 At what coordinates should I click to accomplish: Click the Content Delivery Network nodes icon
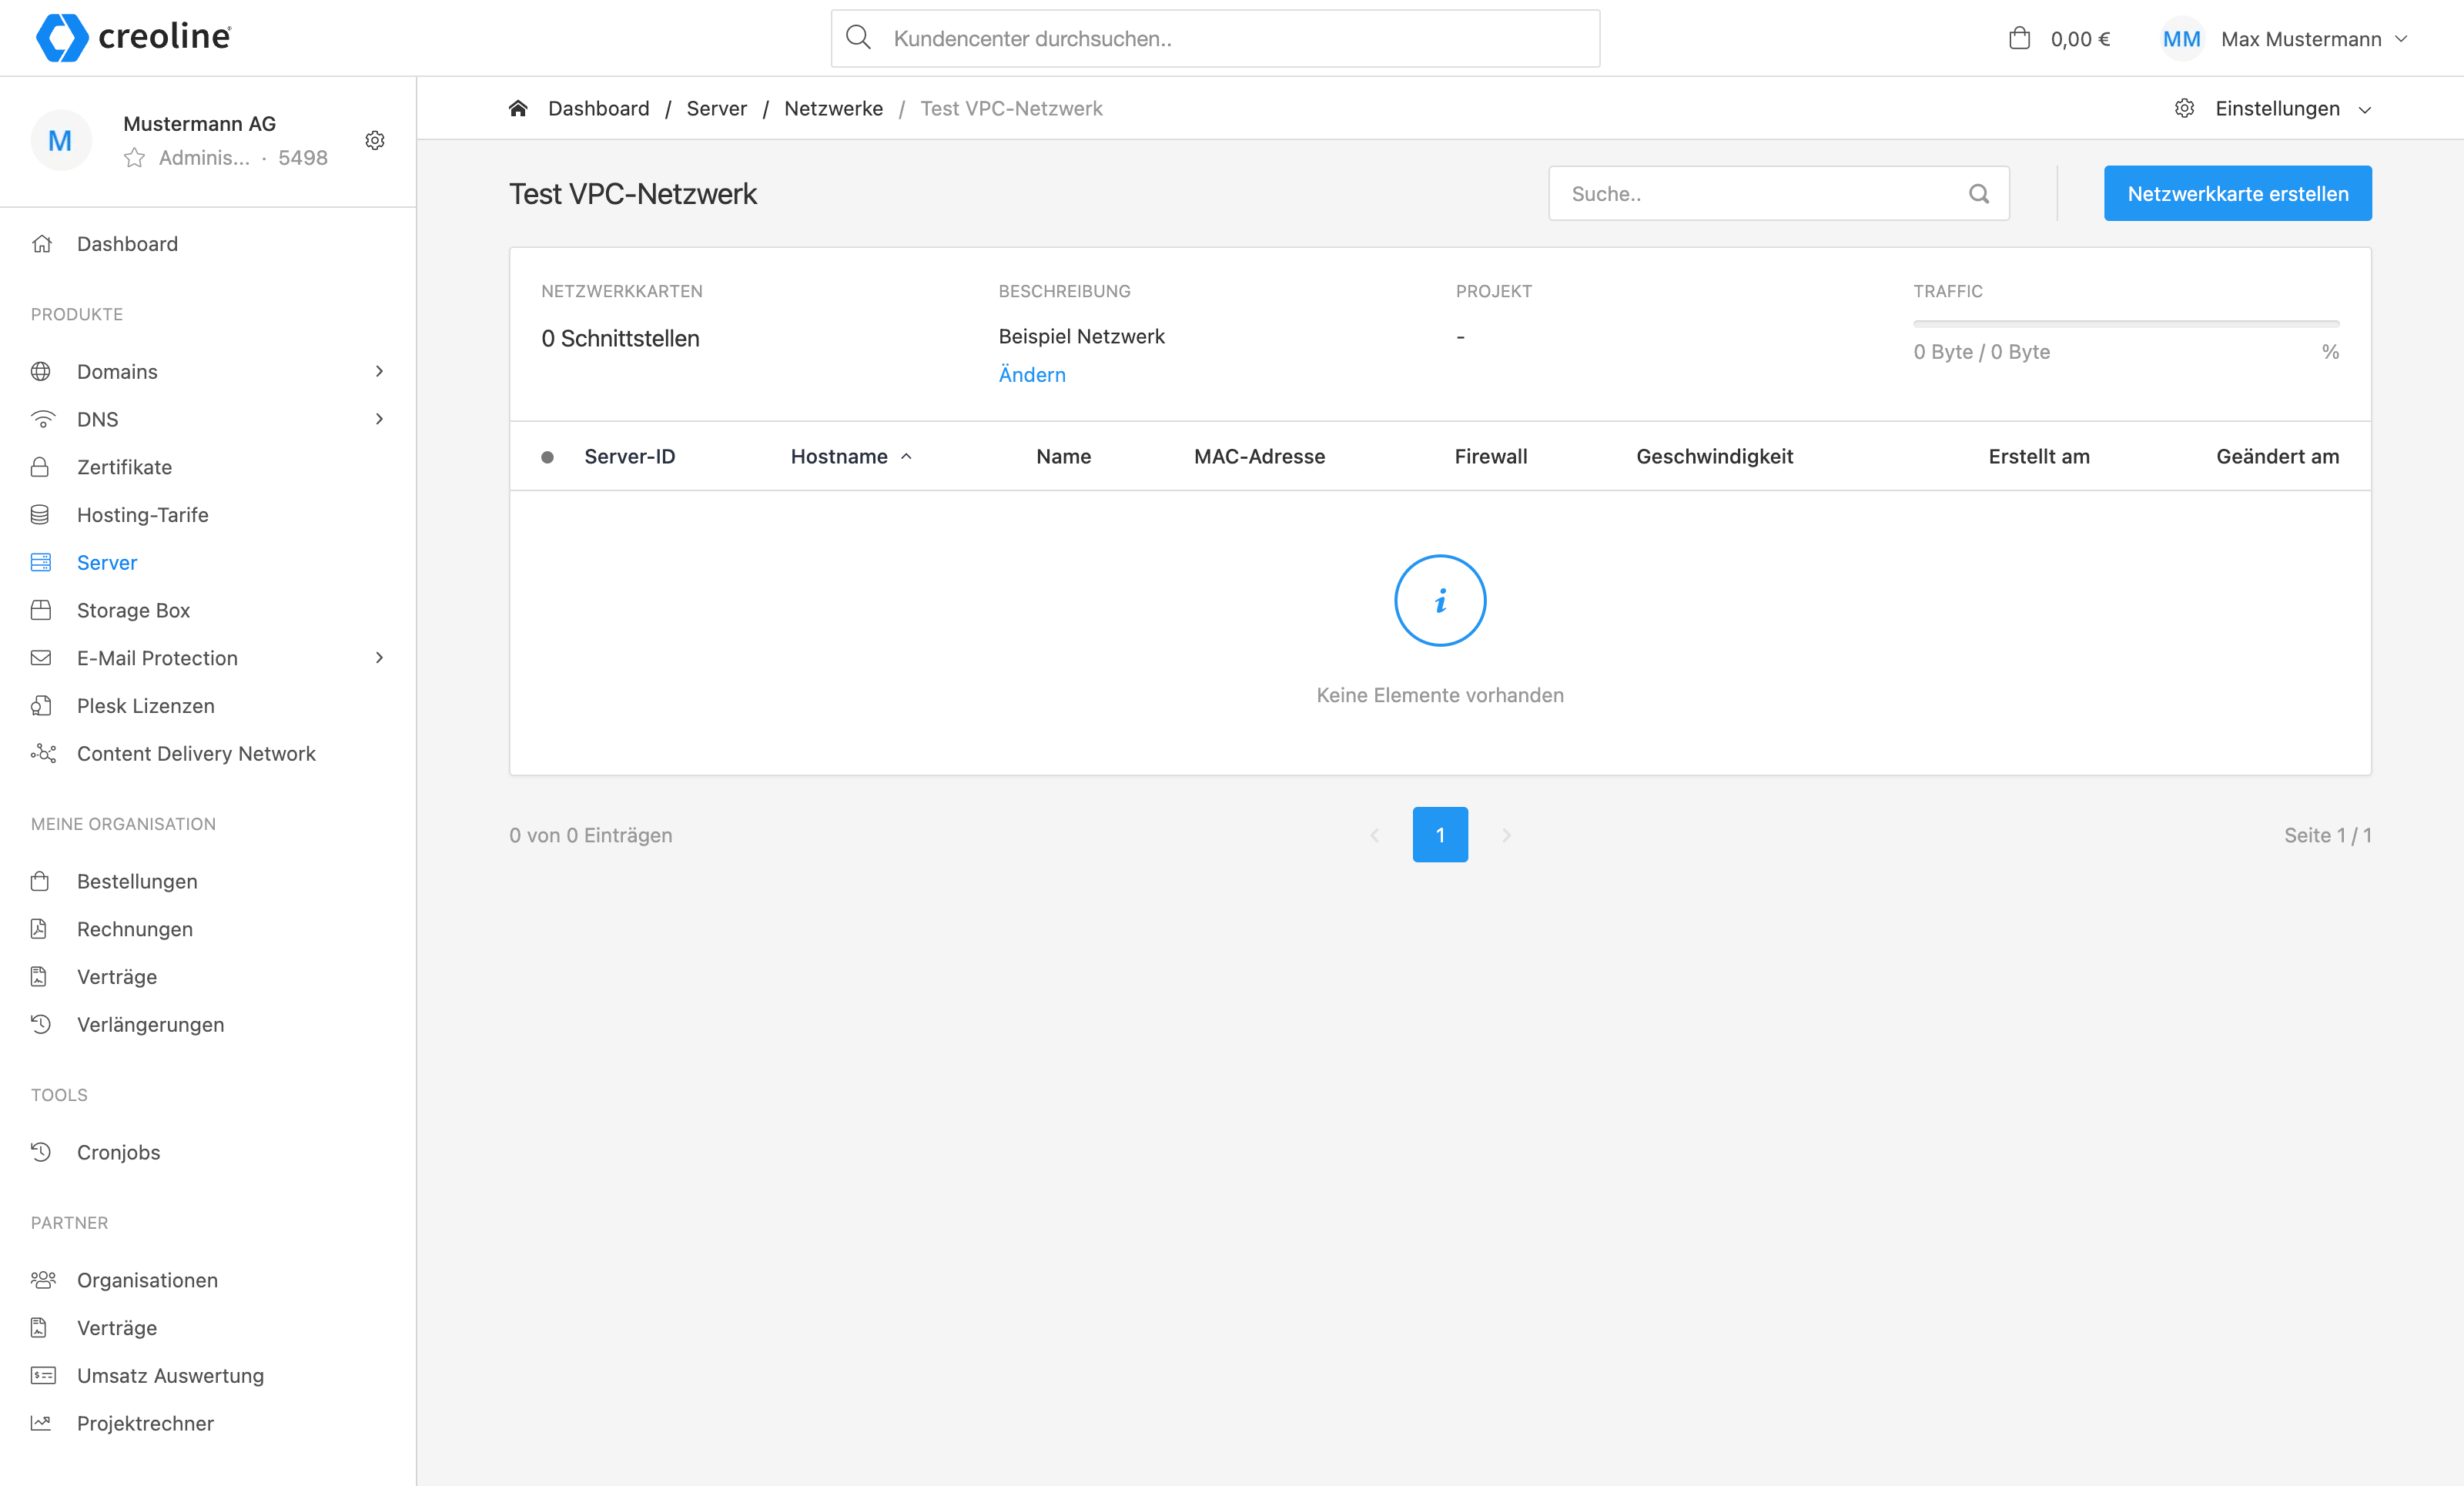tap(43, 753)
